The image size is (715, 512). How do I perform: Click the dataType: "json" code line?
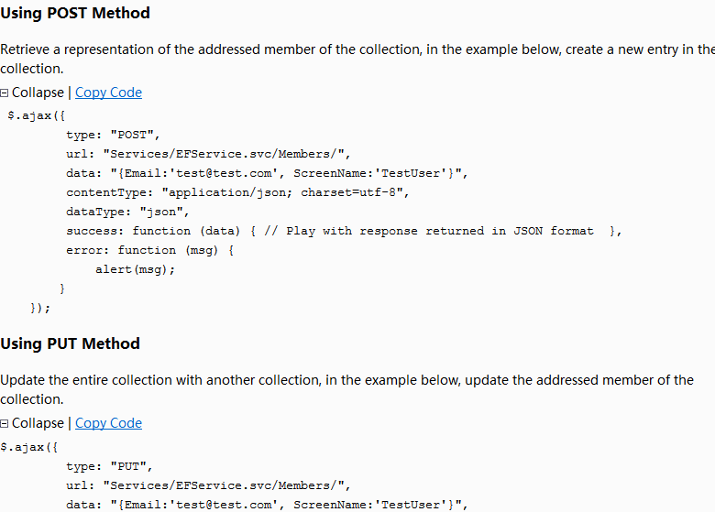127,212
